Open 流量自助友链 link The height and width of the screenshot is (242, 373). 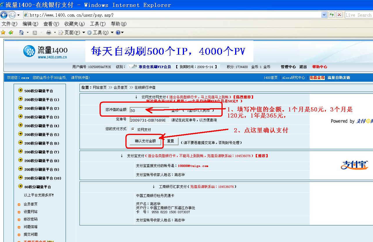click(339, 78)
